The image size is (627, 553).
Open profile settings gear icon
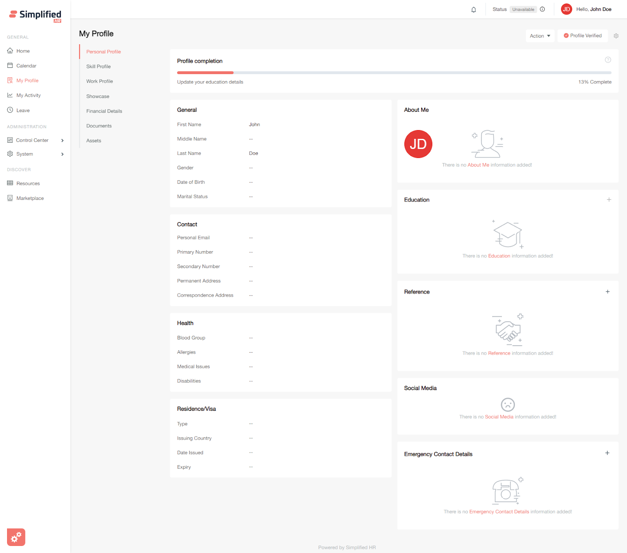[616, 36]
